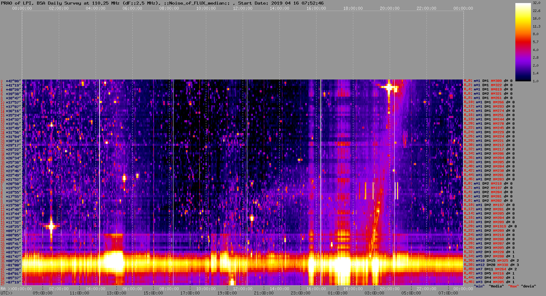546x296 pixels.
Task: Click the ^min^ legend label
Action: click(479, 286)
